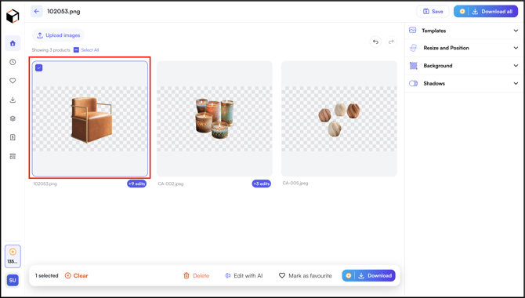Select the orange chair thumbnail

coord(90,118)
